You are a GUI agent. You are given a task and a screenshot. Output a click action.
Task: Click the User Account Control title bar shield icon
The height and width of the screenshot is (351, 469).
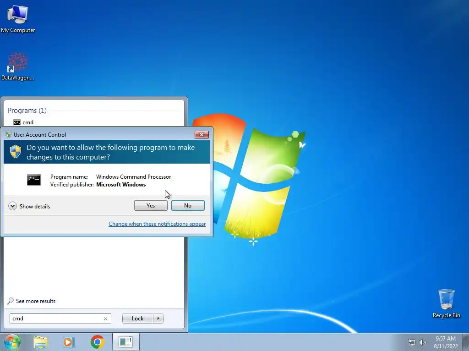tap(8, 135)
